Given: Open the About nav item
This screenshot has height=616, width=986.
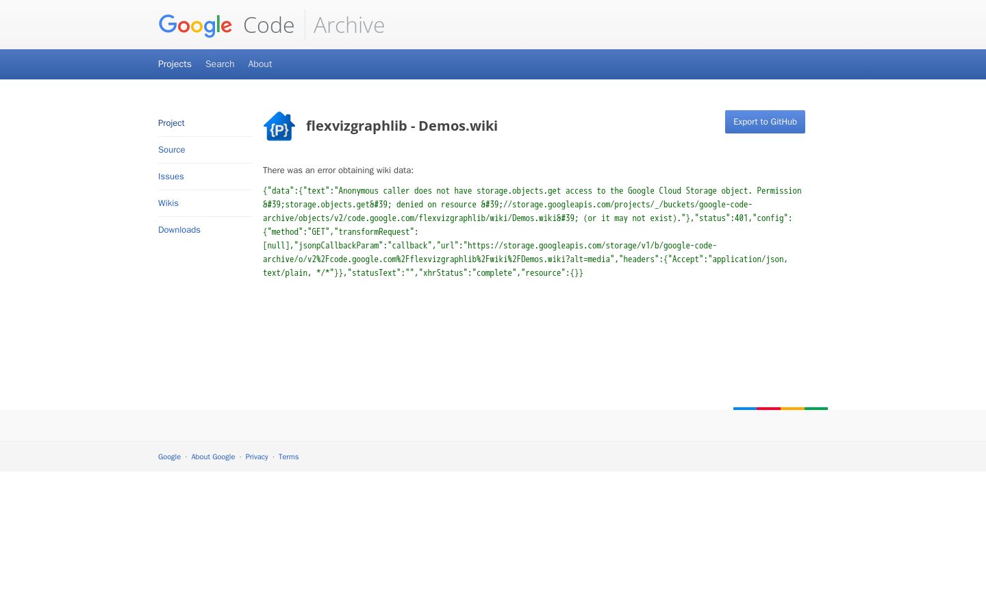Looking at the screenshot, I should (x=260, y=64).
